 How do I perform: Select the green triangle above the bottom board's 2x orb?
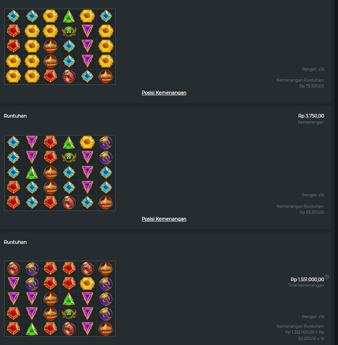tap(69, 299)
